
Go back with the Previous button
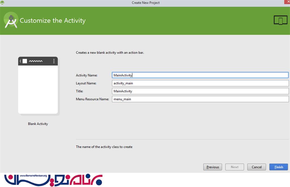(x=213, y=167)
